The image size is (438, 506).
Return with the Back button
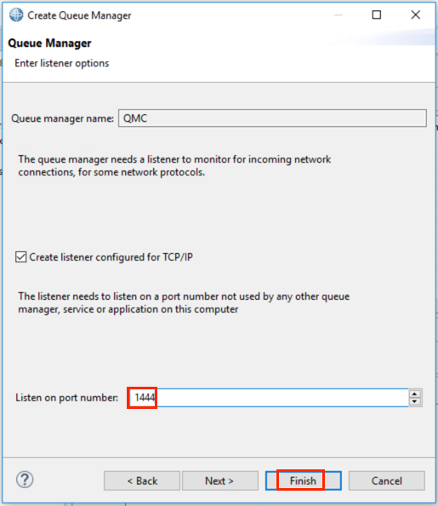pyautogui.click(x=142, y=480)
